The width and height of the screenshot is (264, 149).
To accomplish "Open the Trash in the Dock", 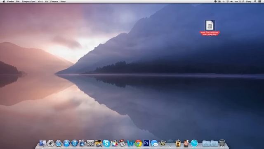I will tap(222, 143).
